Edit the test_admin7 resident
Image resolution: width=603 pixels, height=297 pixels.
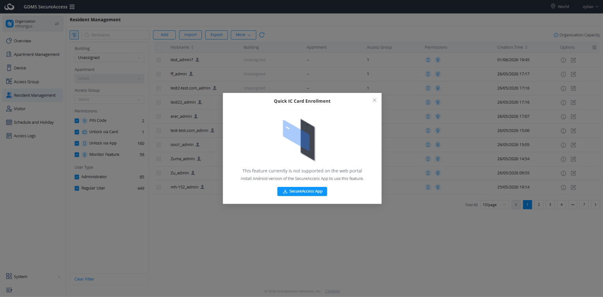(x=573, y=60)
